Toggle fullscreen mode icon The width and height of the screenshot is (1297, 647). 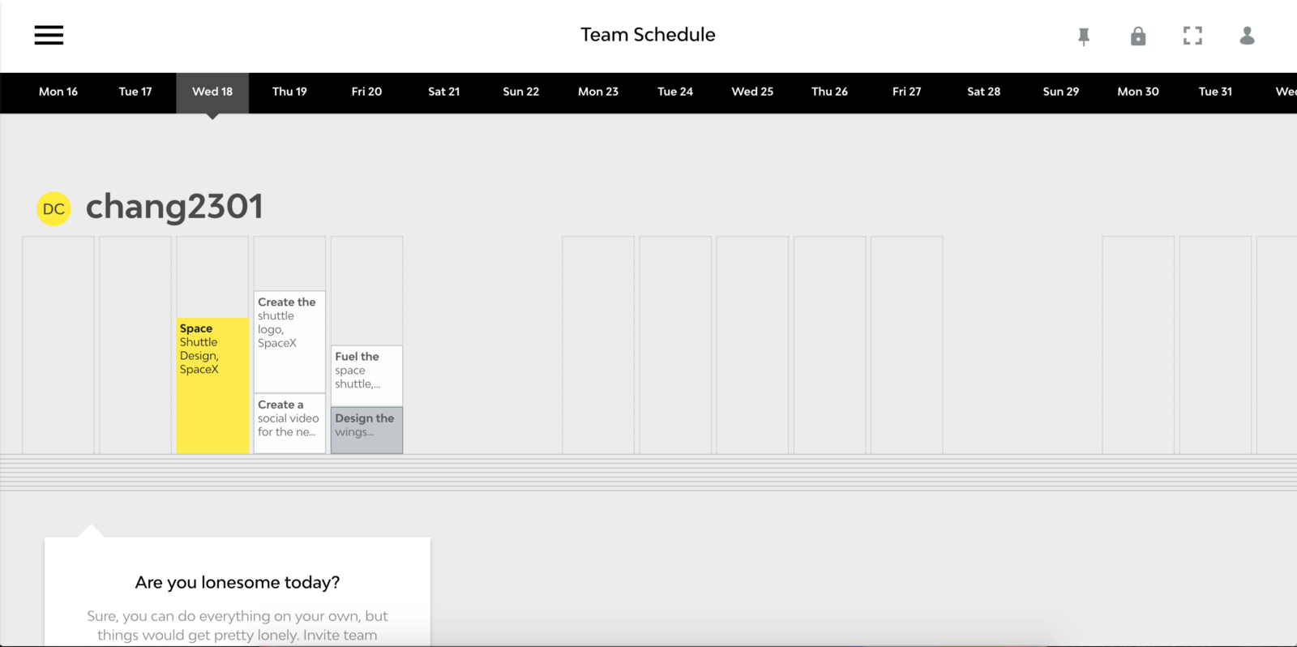(1192, 36)
